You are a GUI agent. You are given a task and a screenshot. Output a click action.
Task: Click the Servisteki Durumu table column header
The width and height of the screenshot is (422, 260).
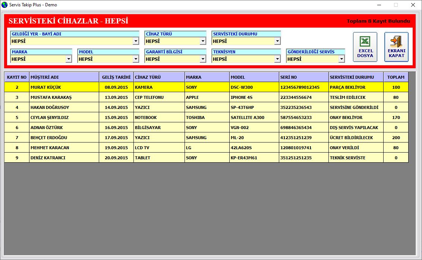point(356,77)
